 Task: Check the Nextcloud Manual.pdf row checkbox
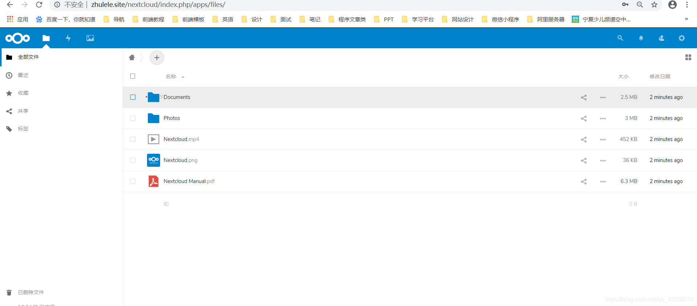pos(133,181)
